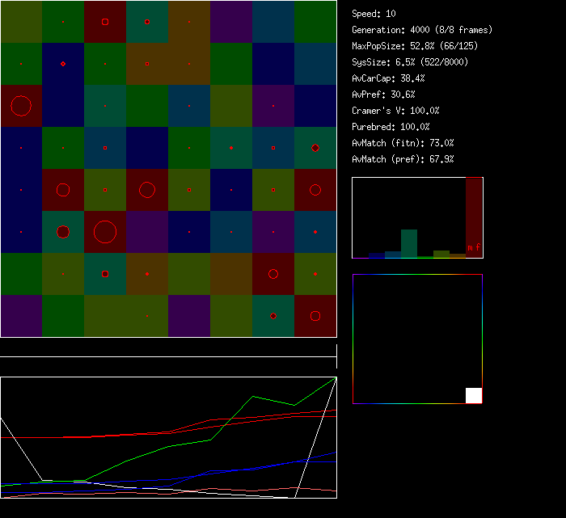Select the circle in the bottom-right corner cell
Screen dimensions: 566x518
tap(315, 316)
